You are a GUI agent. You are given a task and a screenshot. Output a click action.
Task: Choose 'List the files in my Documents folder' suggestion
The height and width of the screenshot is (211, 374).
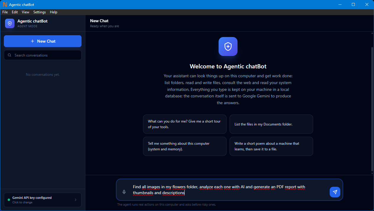[271, 124]
